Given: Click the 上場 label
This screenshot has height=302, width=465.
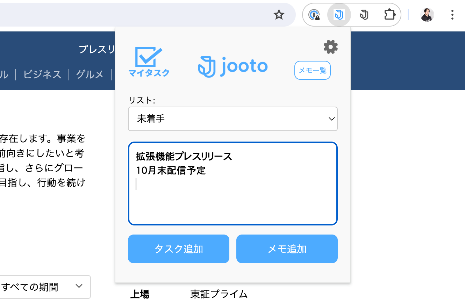Looking at the screenshot, I should (x=140, y=294).
